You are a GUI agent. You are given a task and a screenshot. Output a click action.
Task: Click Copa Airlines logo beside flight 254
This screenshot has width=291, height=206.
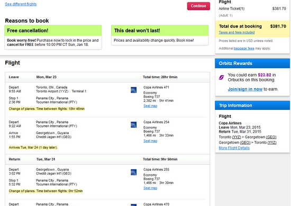click(x=134, y=125)
